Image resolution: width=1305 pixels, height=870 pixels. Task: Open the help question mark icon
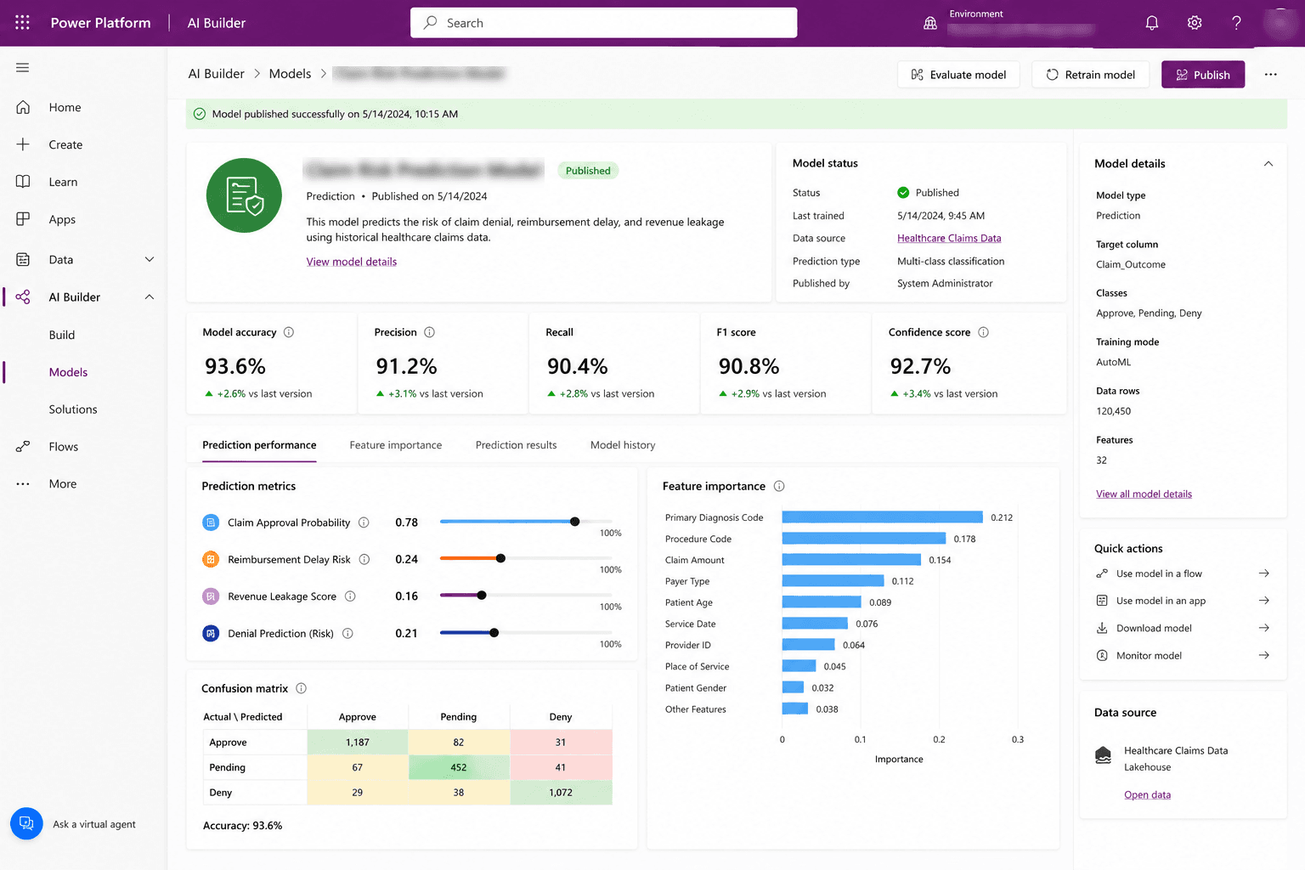1236,23
